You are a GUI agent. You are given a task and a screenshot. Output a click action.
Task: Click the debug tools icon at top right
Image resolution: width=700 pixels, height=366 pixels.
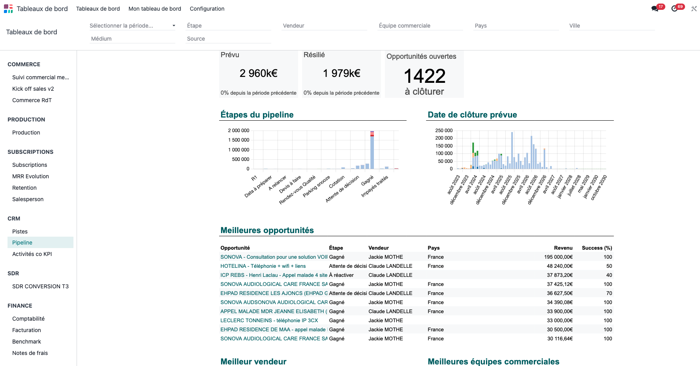click(x=694, y=9)
